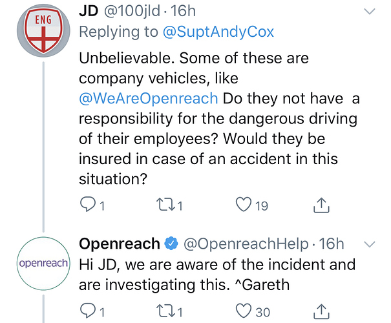The image size is (391, 323).
Task: Like JD's tweet with heart
Action: [x=244, y=205]
